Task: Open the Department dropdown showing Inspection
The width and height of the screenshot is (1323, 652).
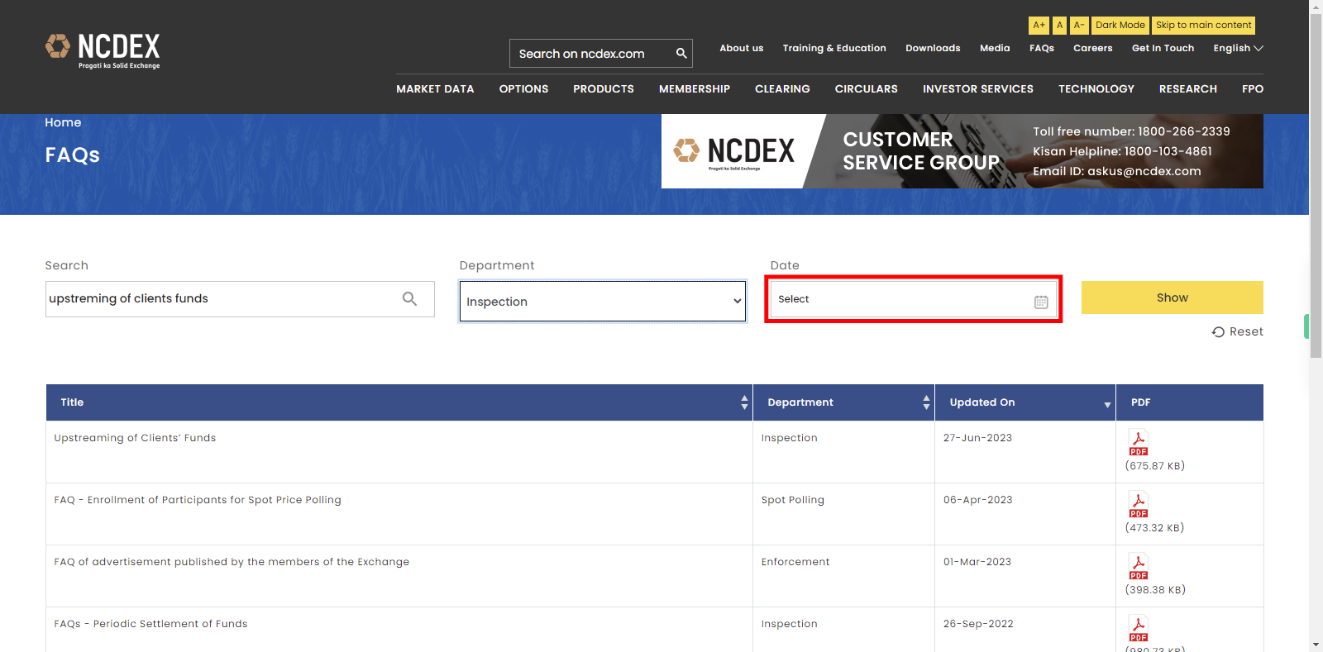Action: [x=603, y=302]
